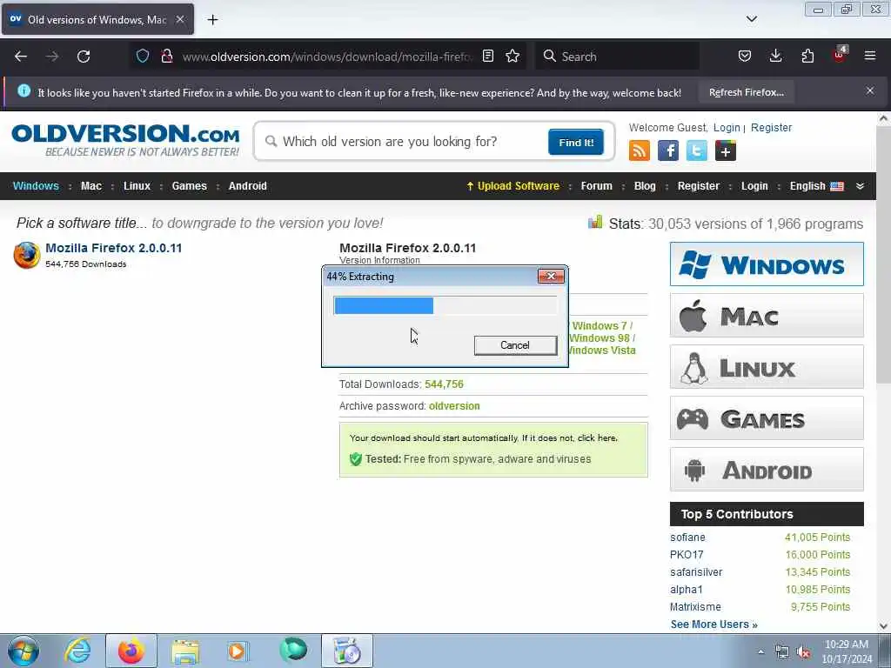Click See More Users link
Viewport: 891px width, 668px height.
[x=713, y=625]
